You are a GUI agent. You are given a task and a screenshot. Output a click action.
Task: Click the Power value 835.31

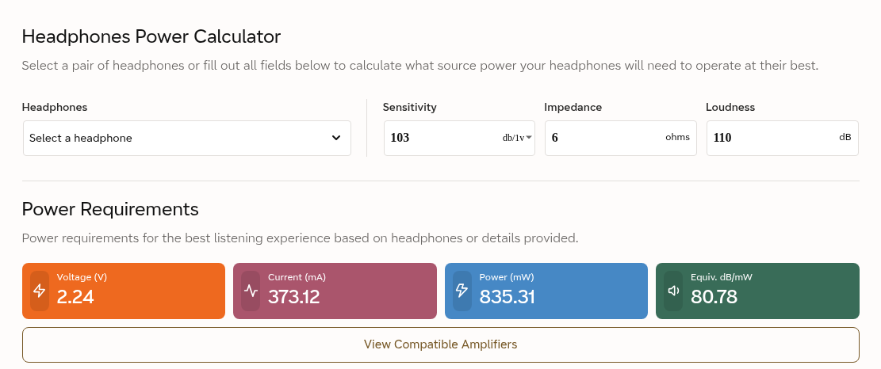point(507,297)
